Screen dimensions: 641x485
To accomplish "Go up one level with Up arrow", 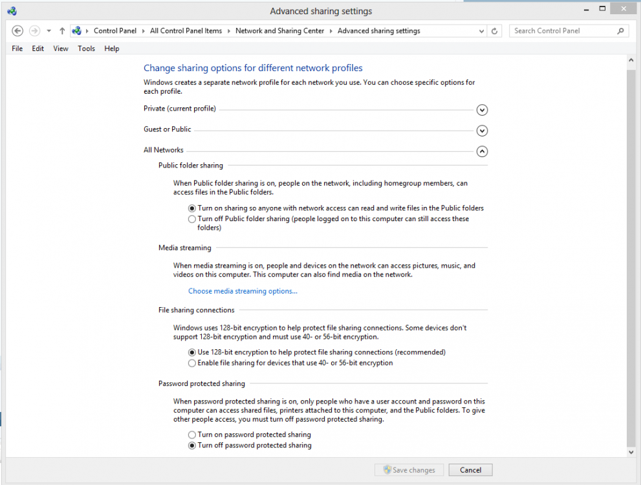I will pos(62,30).
